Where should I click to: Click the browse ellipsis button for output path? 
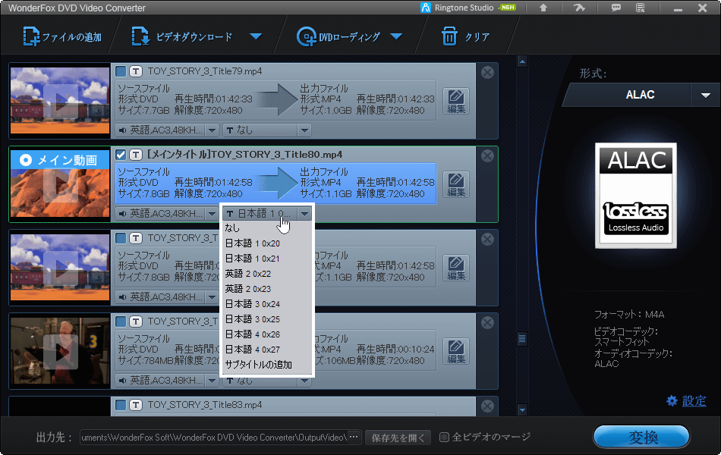click(354, 437)
